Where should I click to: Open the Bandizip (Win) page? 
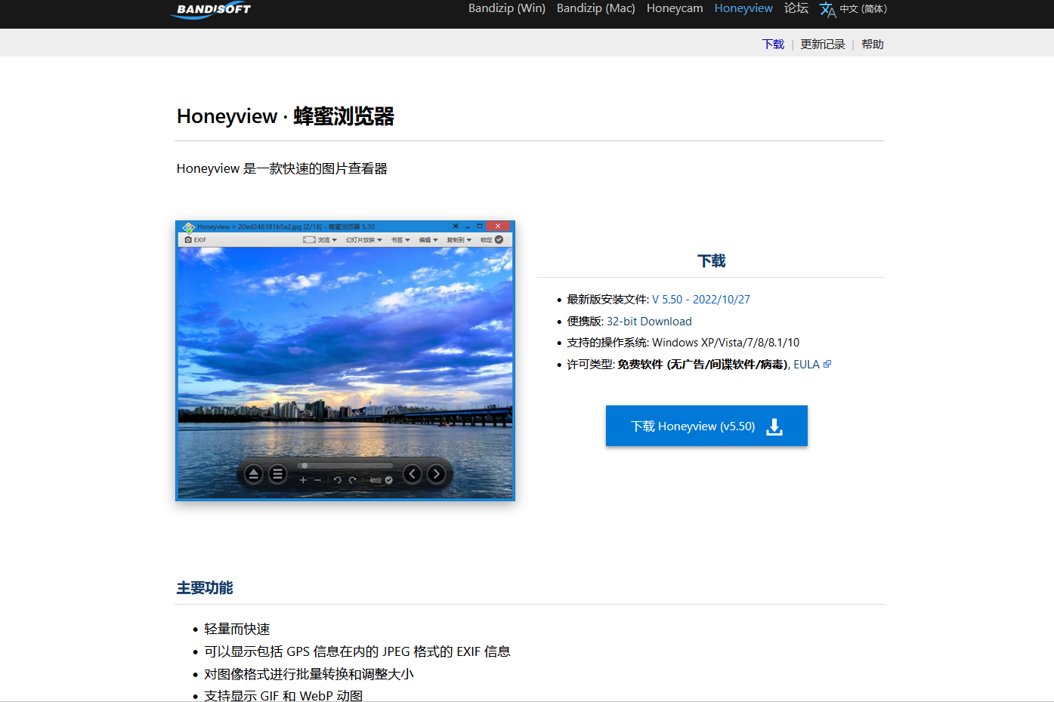click(507, 8)
